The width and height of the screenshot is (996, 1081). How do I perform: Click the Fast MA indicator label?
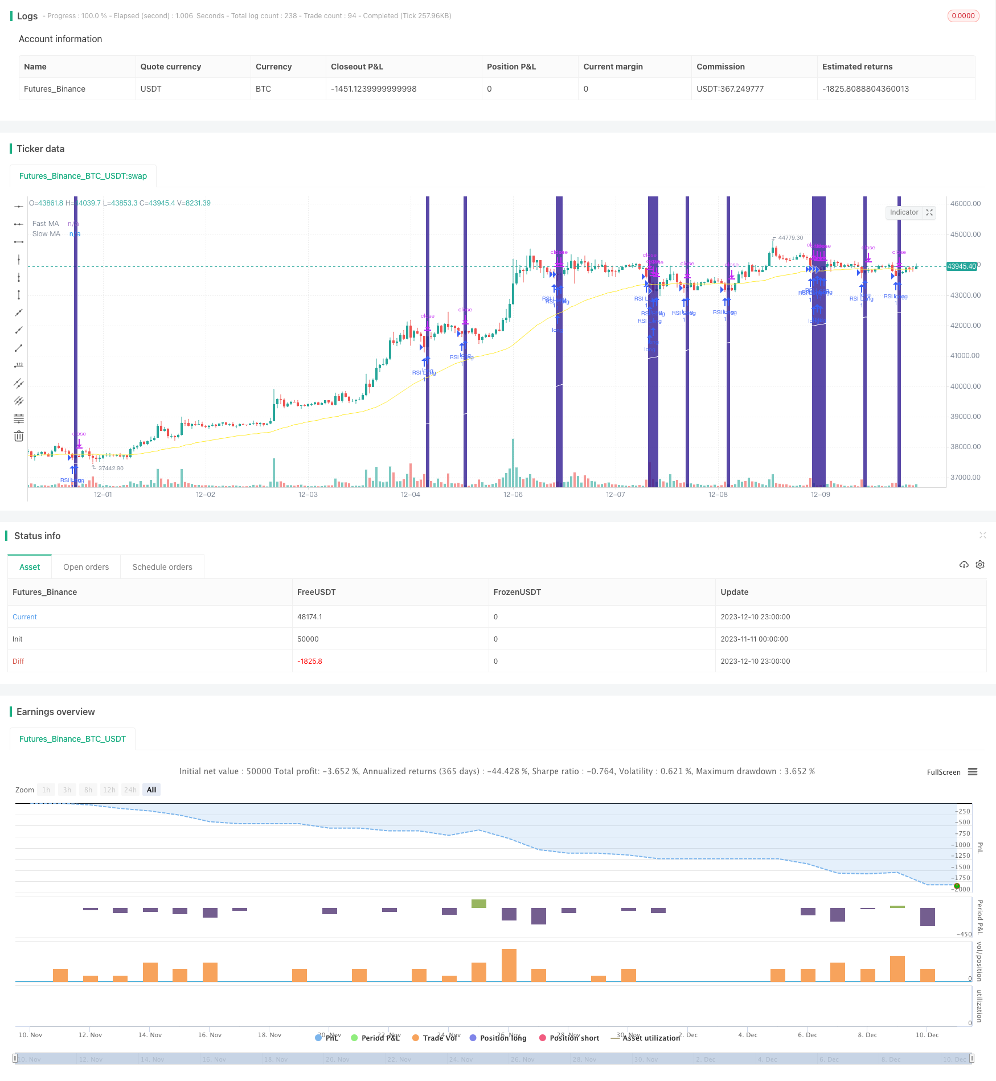pyautogui.click(x=46, y=224)
